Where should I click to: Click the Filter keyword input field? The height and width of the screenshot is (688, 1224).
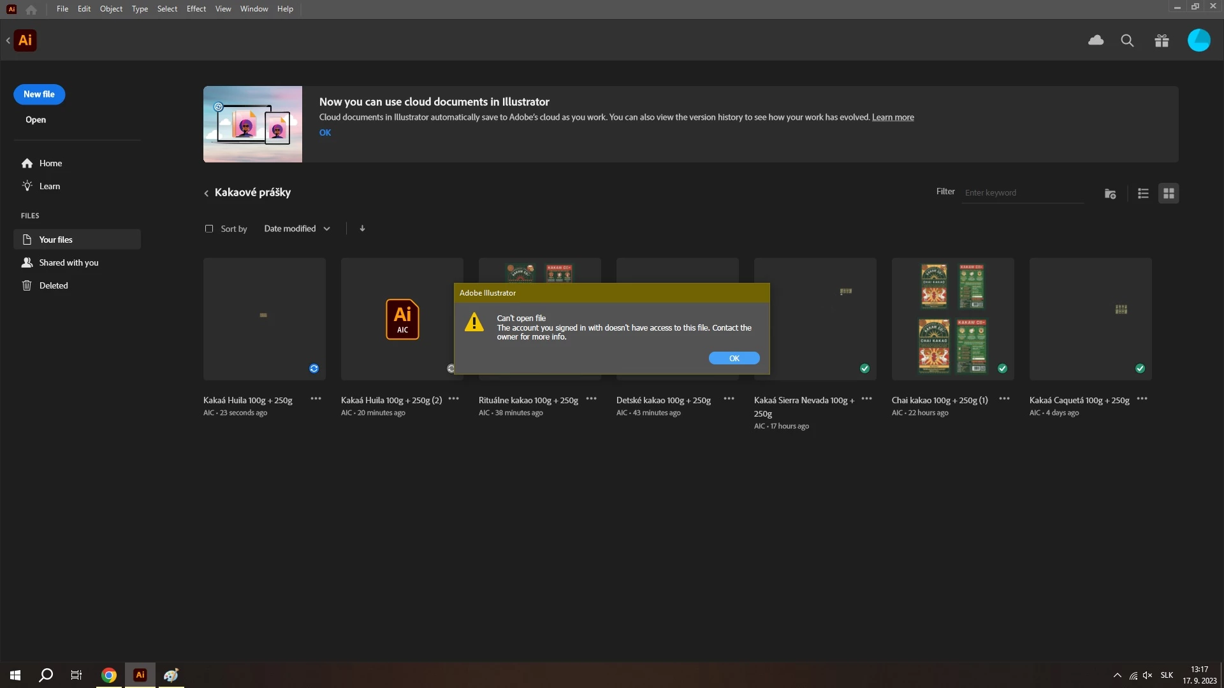[1022, 193]
